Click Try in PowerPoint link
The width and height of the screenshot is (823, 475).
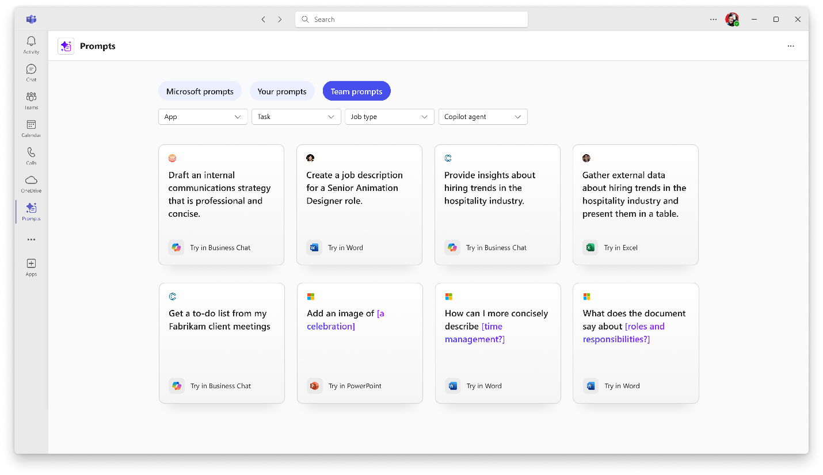coord(355,386)
